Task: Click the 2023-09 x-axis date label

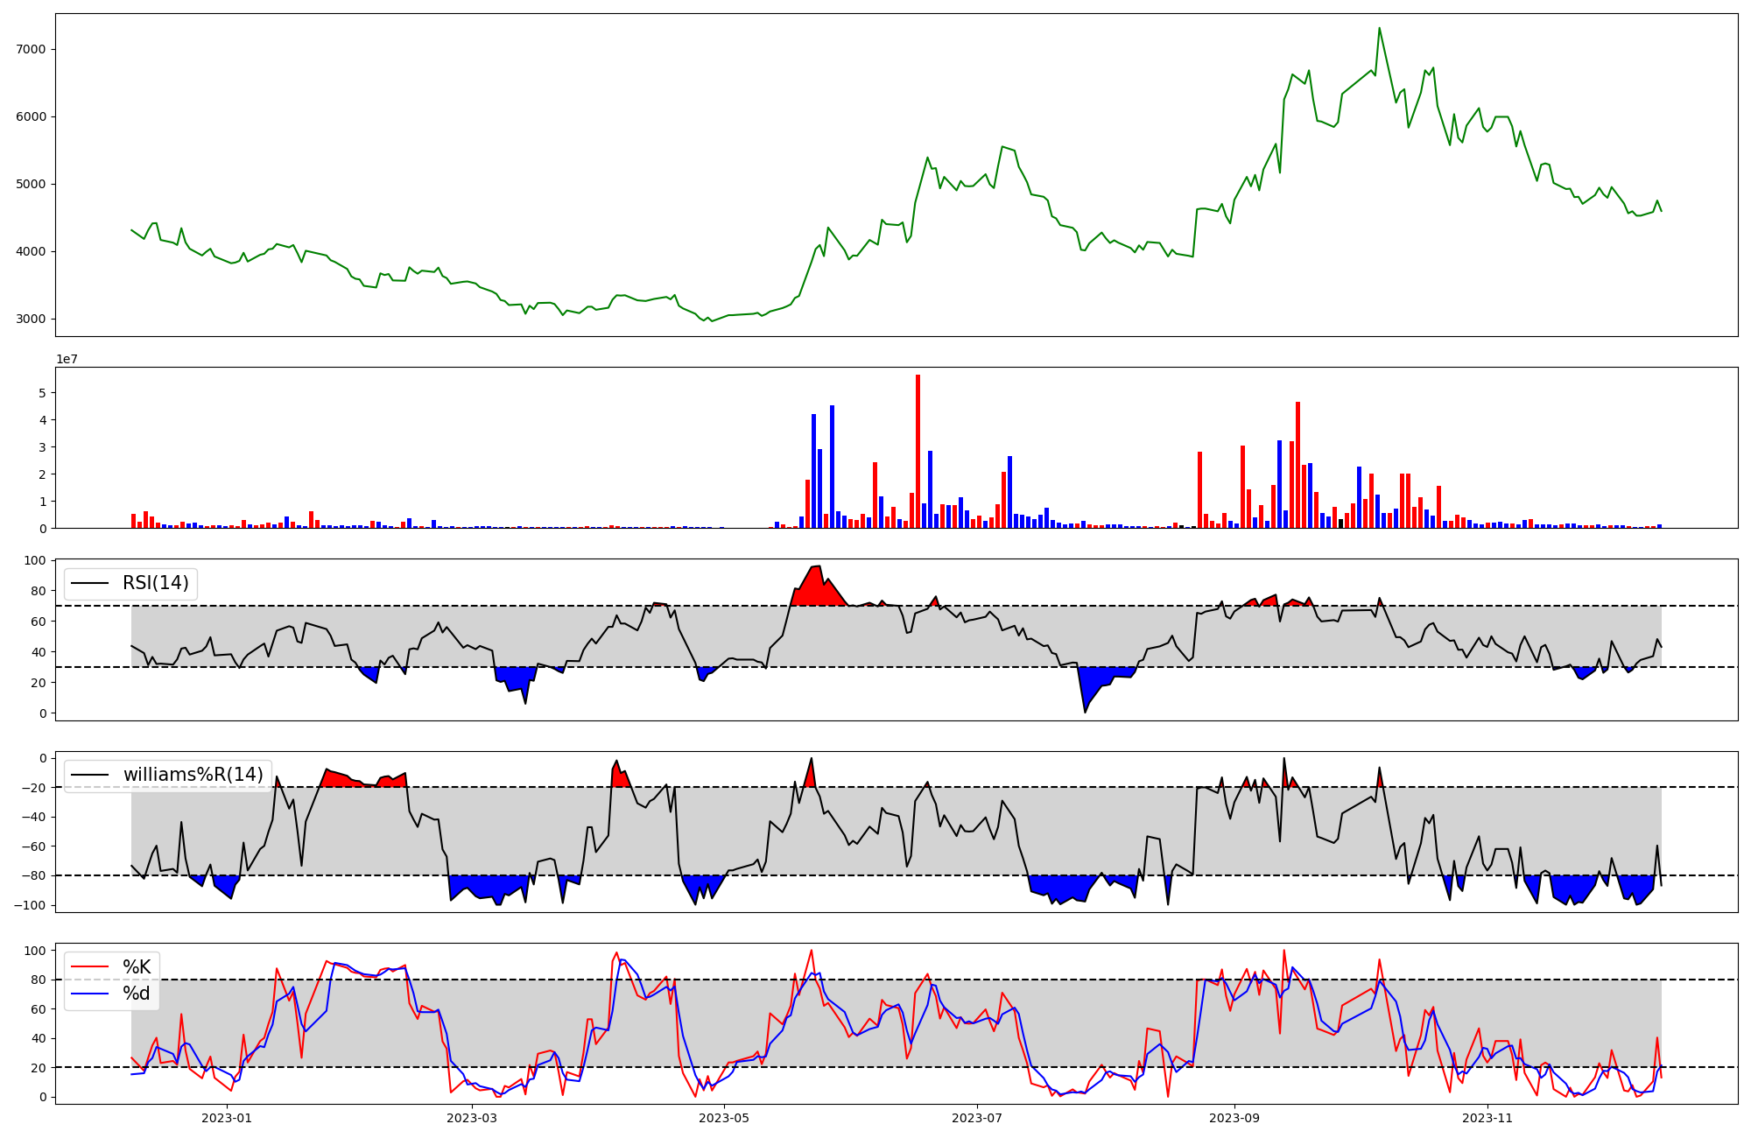Action: [1234, 1118]
